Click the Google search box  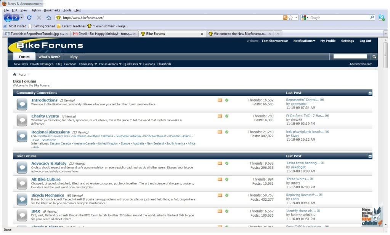click(x=339, y=17)
